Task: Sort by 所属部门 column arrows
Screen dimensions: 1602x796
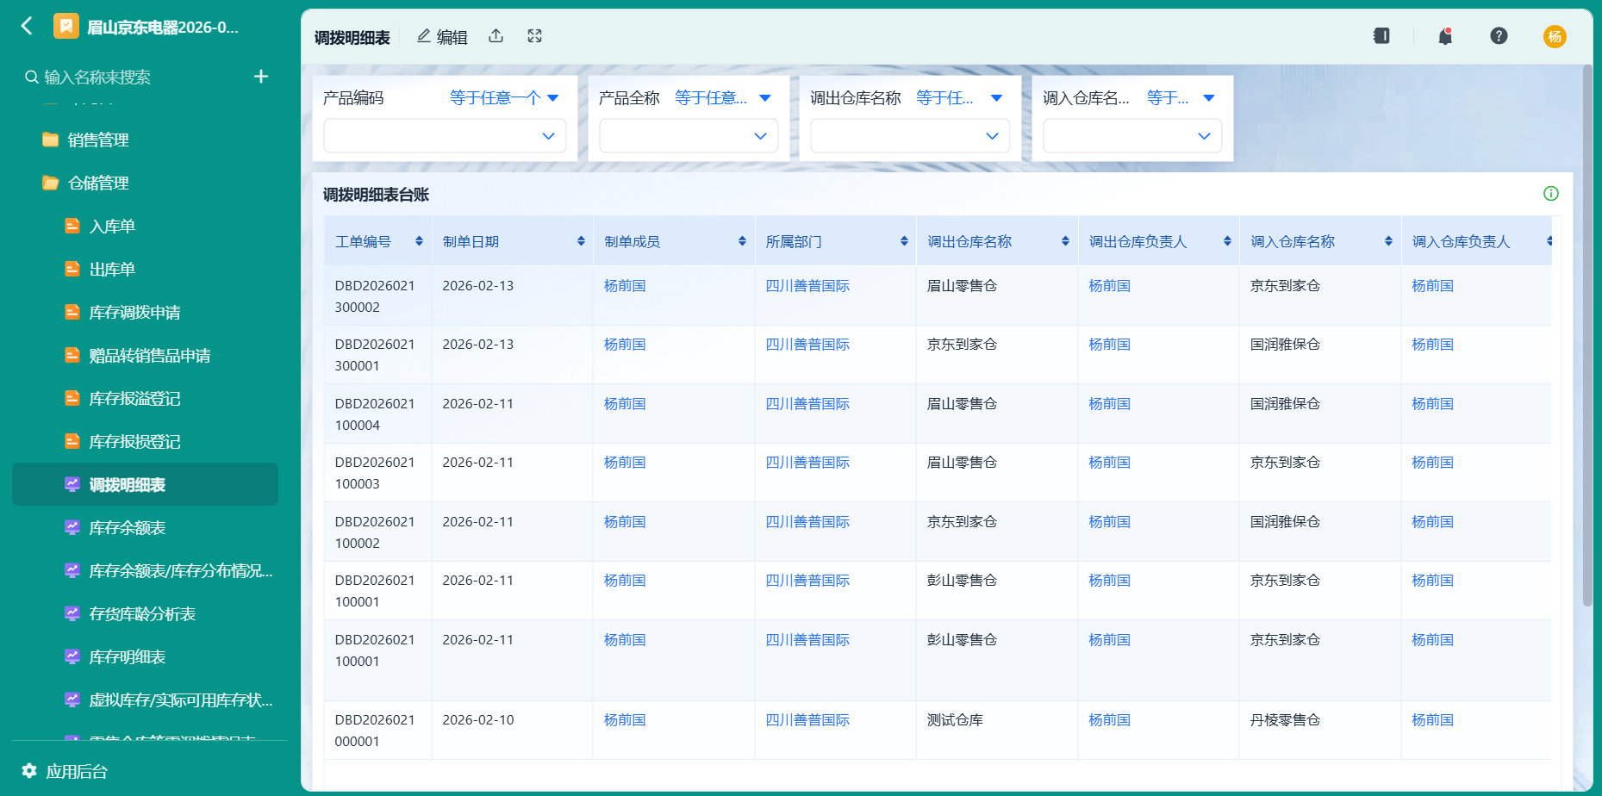Action: point(904,241)
